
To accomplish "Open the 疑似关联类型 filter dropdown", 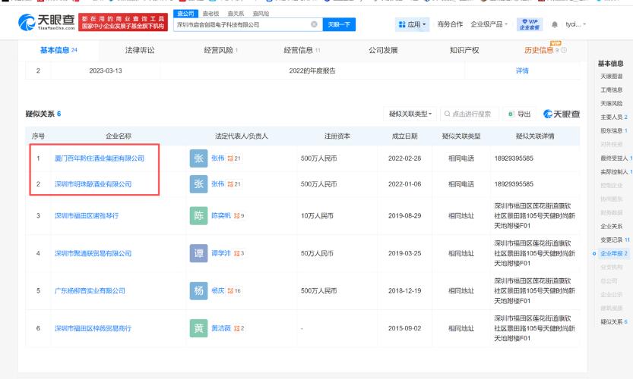I will tap(410, 114).
